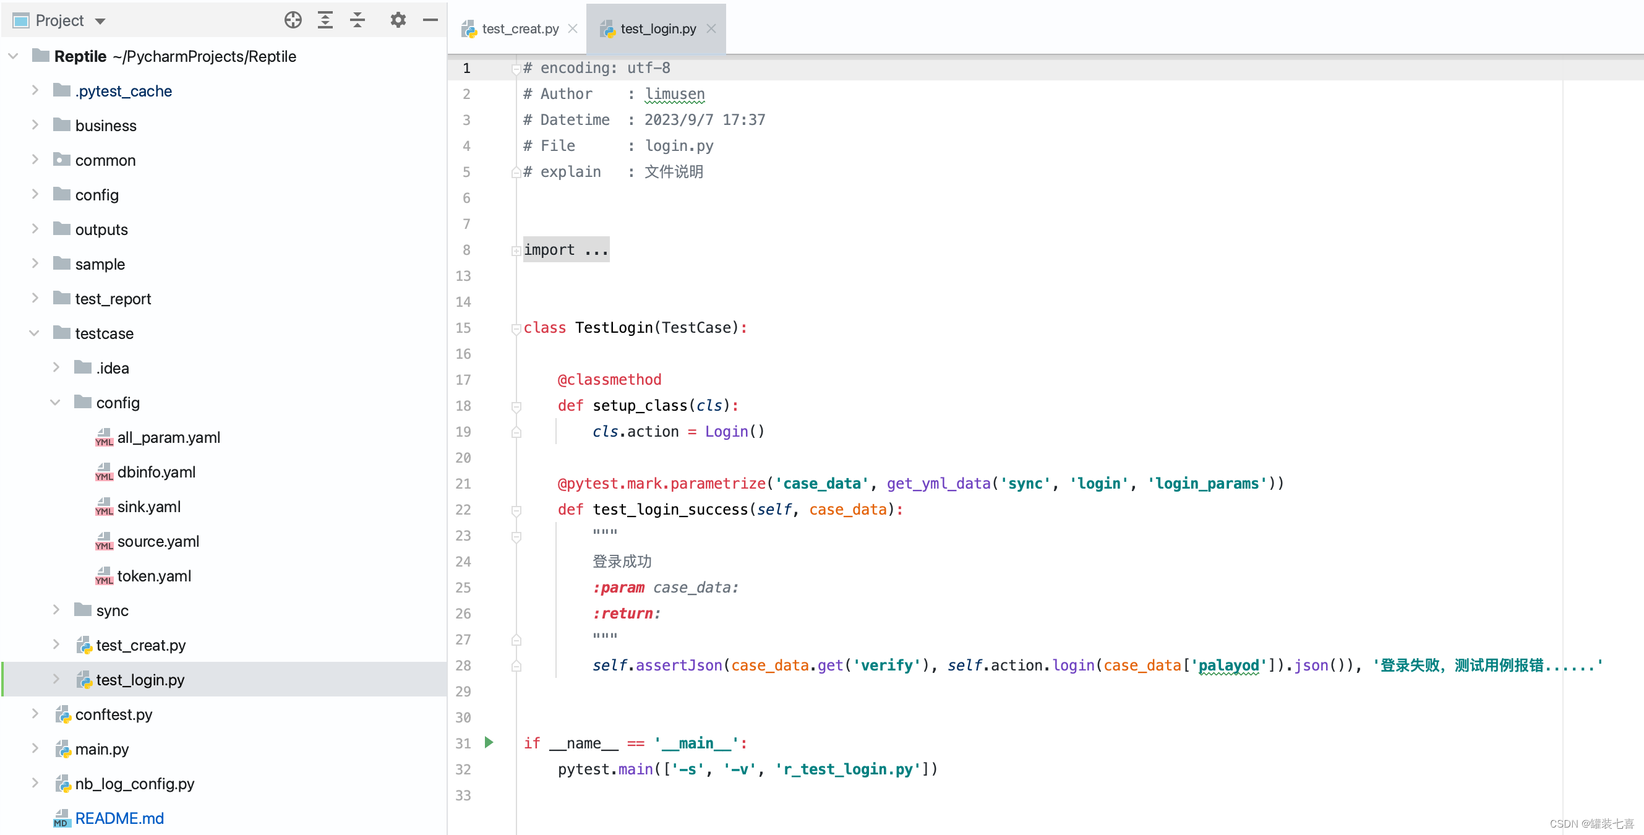
Task: Click the conftest.py Python file icon
Action: [62, 714]
